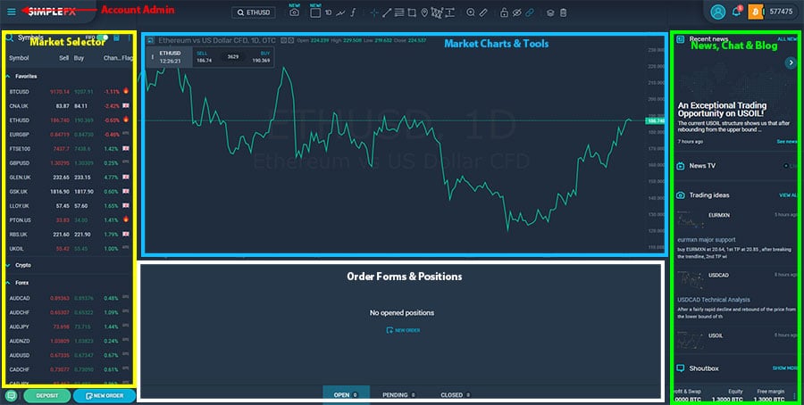Select the trend line drawing tool
The width and height of the screenshot is (804, 405).
pos(386,13)
